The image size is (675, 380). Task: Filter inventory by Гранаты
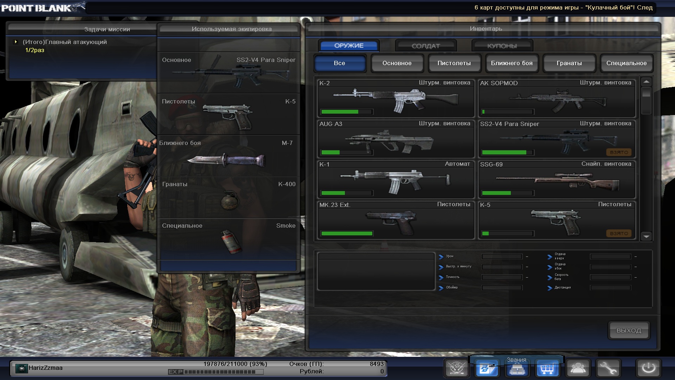coord(569,63)
